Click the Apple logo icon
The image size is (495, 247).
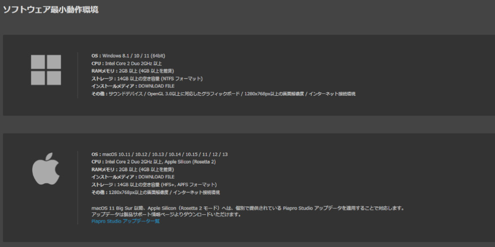click(x=46, y=169)
